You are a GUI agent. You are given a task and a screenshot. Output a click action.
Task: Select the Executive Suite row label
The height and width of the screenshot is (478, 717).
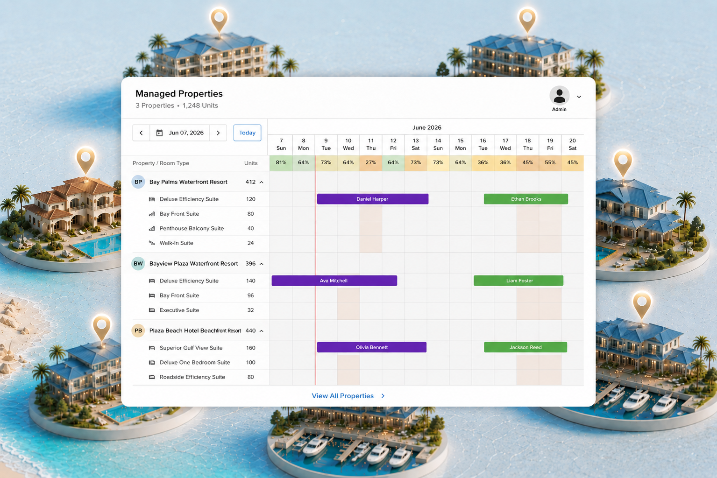[x=179, y=310]
